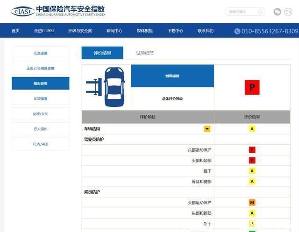Click driver row text 头部和颈部
The width and height of the screenshot is (299, 232).
point(201,161)
